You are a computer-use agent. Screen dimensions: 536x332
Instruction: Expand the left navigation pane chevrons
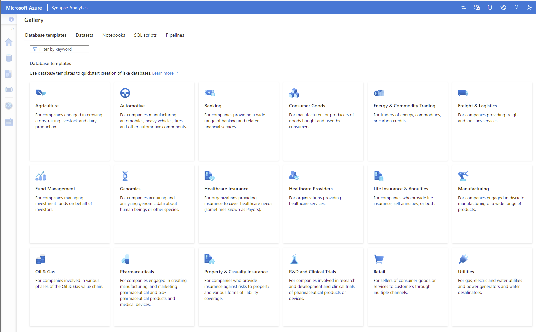12,29
